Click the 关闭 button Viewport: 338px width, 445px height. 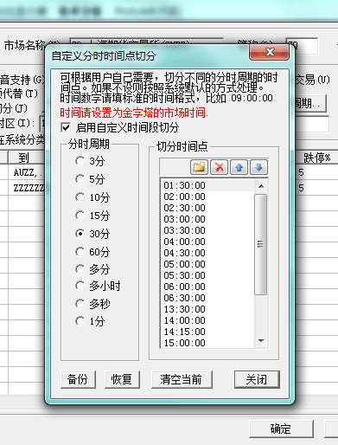(257, 379)
